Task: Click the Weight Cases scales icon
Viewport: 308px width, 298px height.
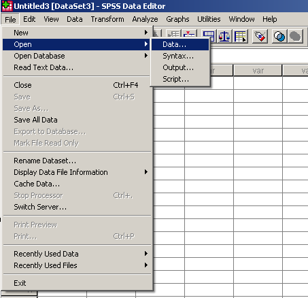Action: pyautogui.click(x=224, y=36)
